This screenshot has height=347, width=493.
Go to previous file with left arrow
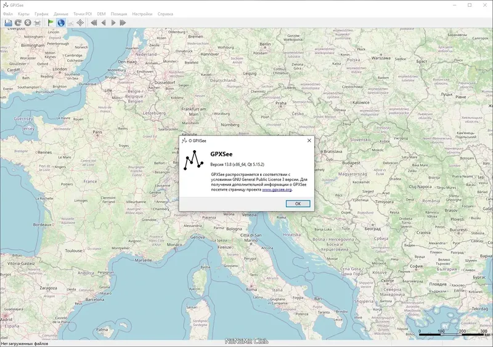click(x=104, y=23)
